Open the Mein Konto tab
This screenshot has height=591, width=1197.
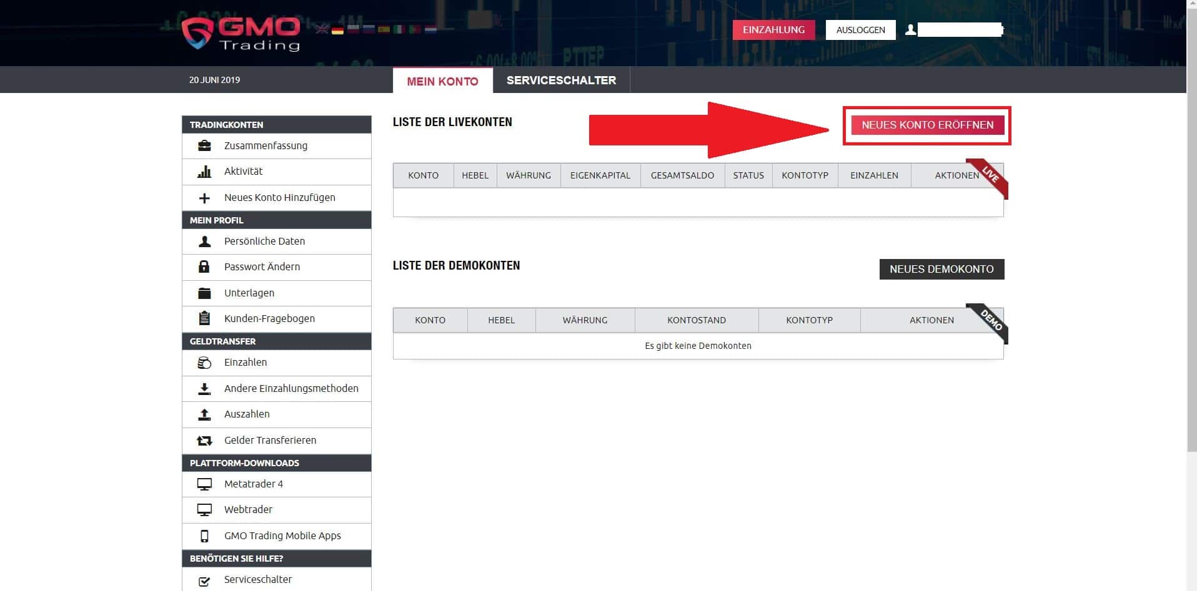pyautogui.click(x=442, y=81)
